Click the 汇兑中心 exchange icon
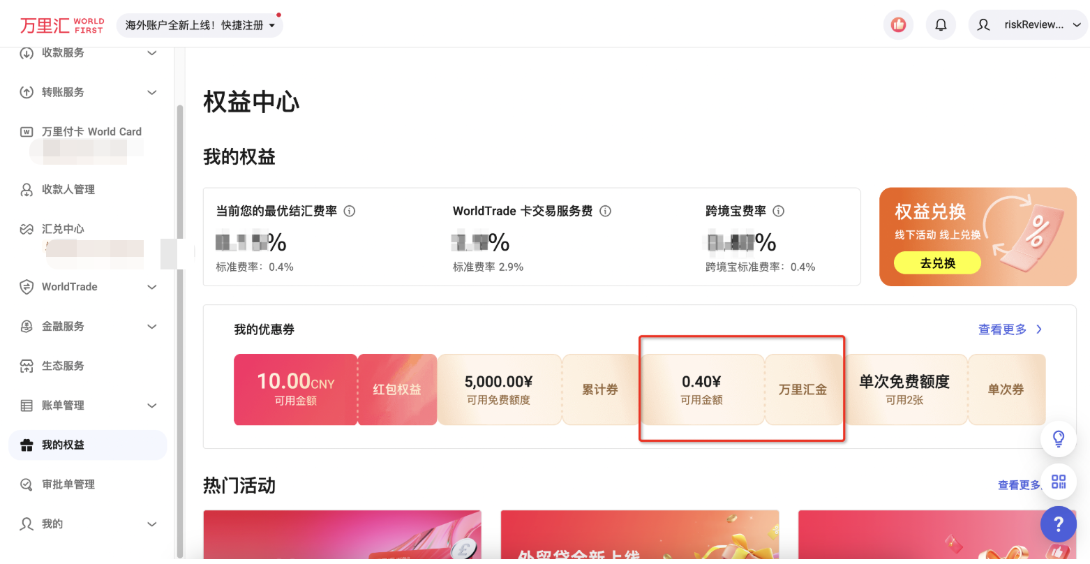Screen dimensions: 1090x564 pyautogui.click(x=27, y=229)
